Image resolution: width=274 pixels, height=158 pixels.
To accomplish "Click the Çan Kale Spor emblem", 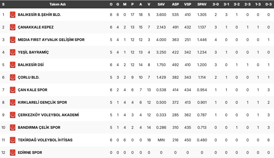I will pyautogui.click(x=13, y=90).
